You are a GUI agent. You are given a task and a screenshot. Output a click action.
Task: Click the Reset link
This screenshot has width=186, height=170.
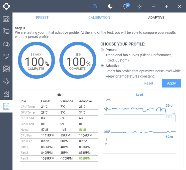pos(149,83)
